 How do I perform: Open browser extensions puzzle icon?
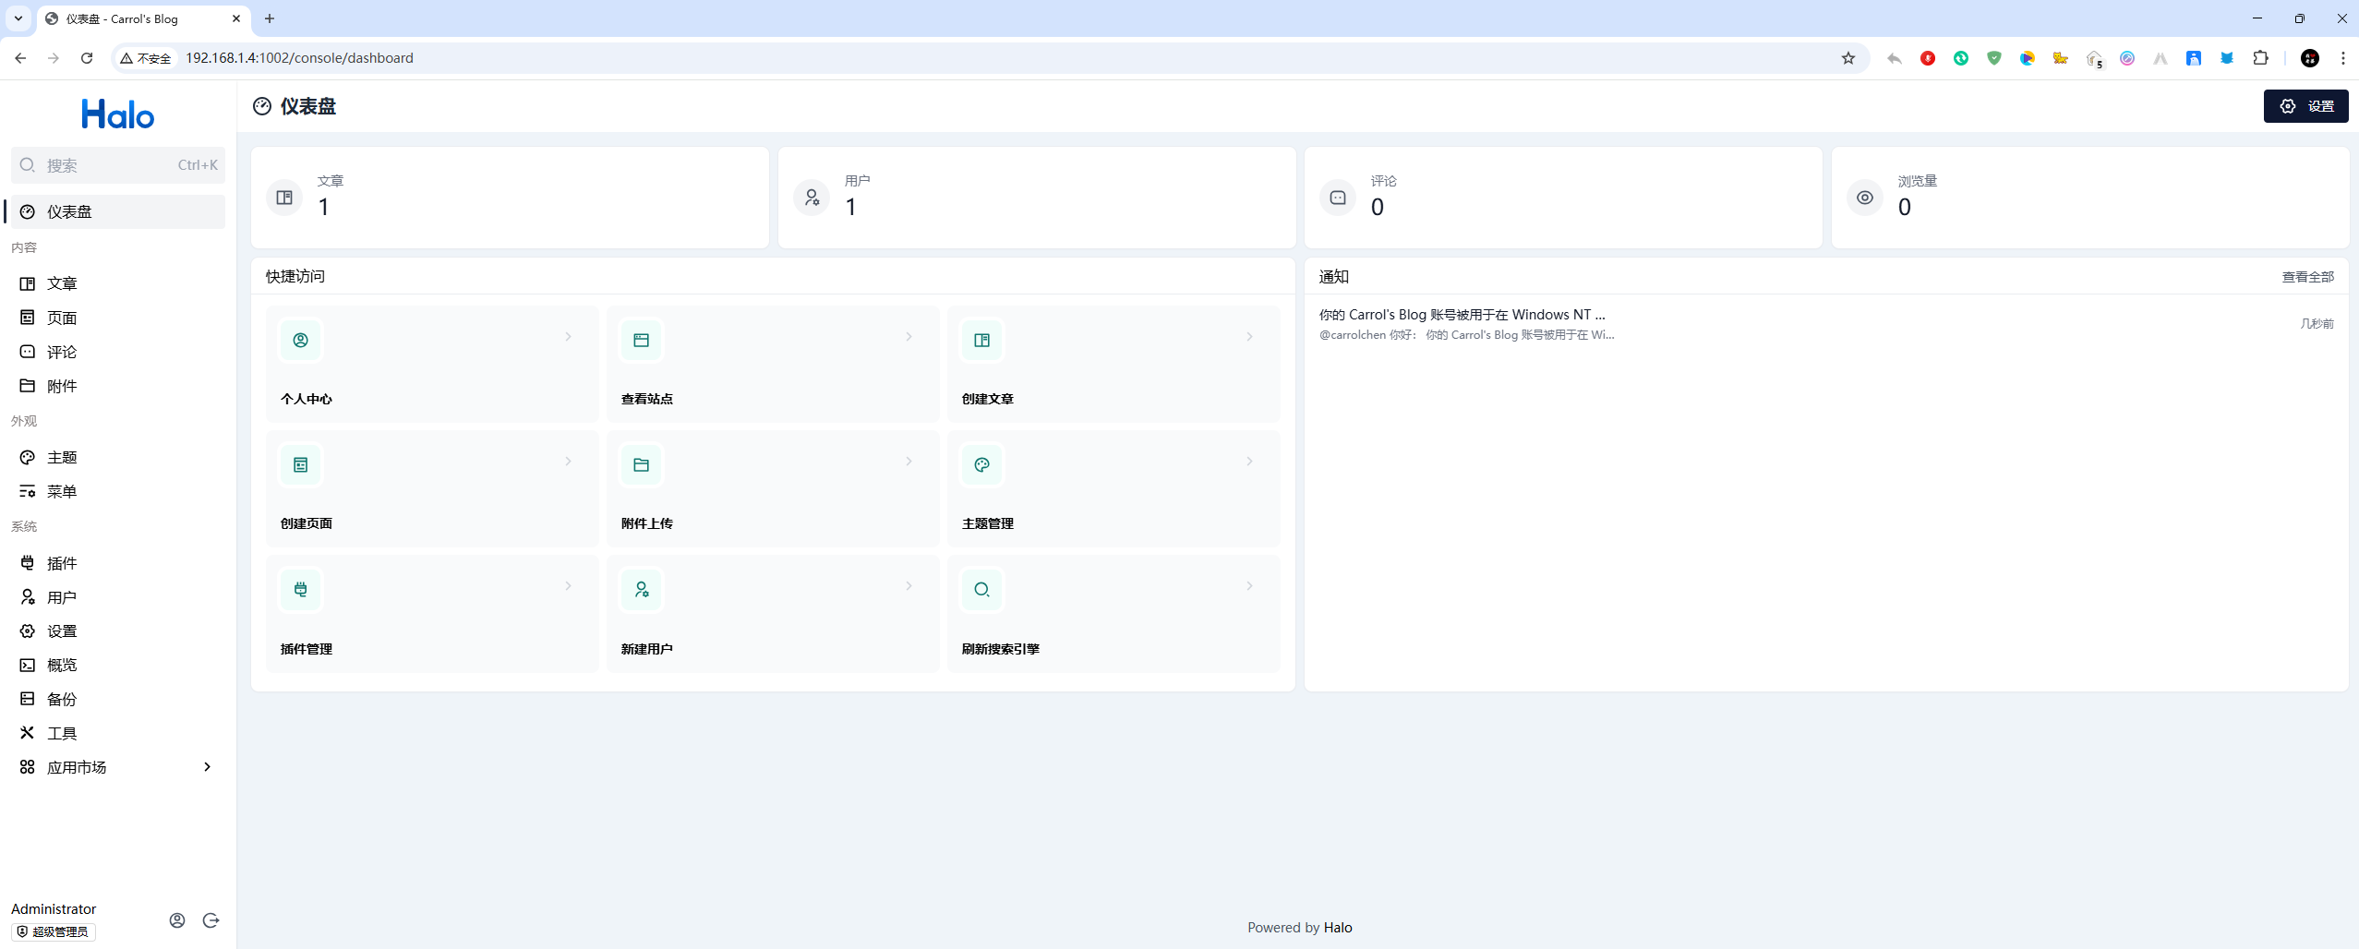point(2260,58)
